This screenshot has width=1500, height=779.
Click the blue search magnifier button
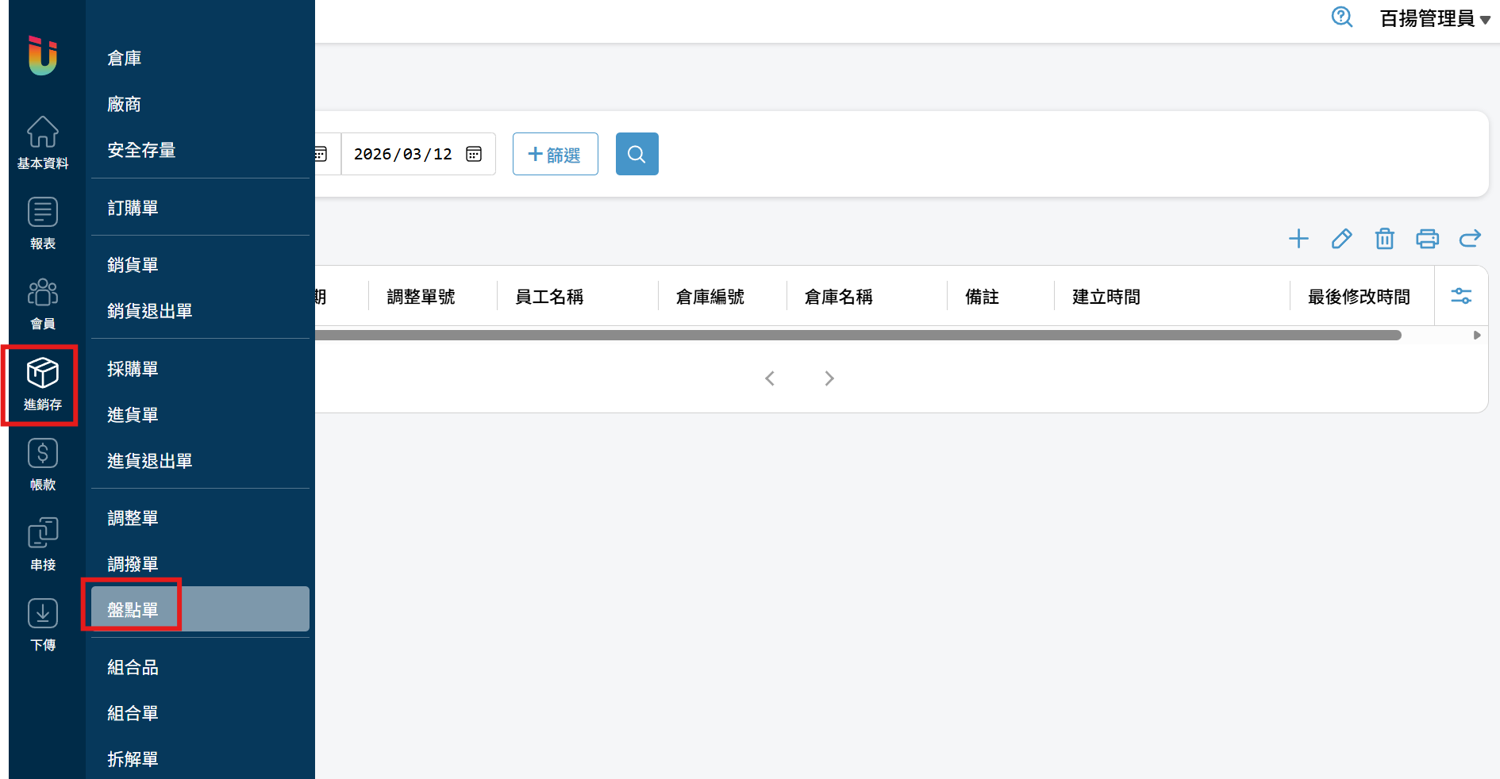point(637,154)
